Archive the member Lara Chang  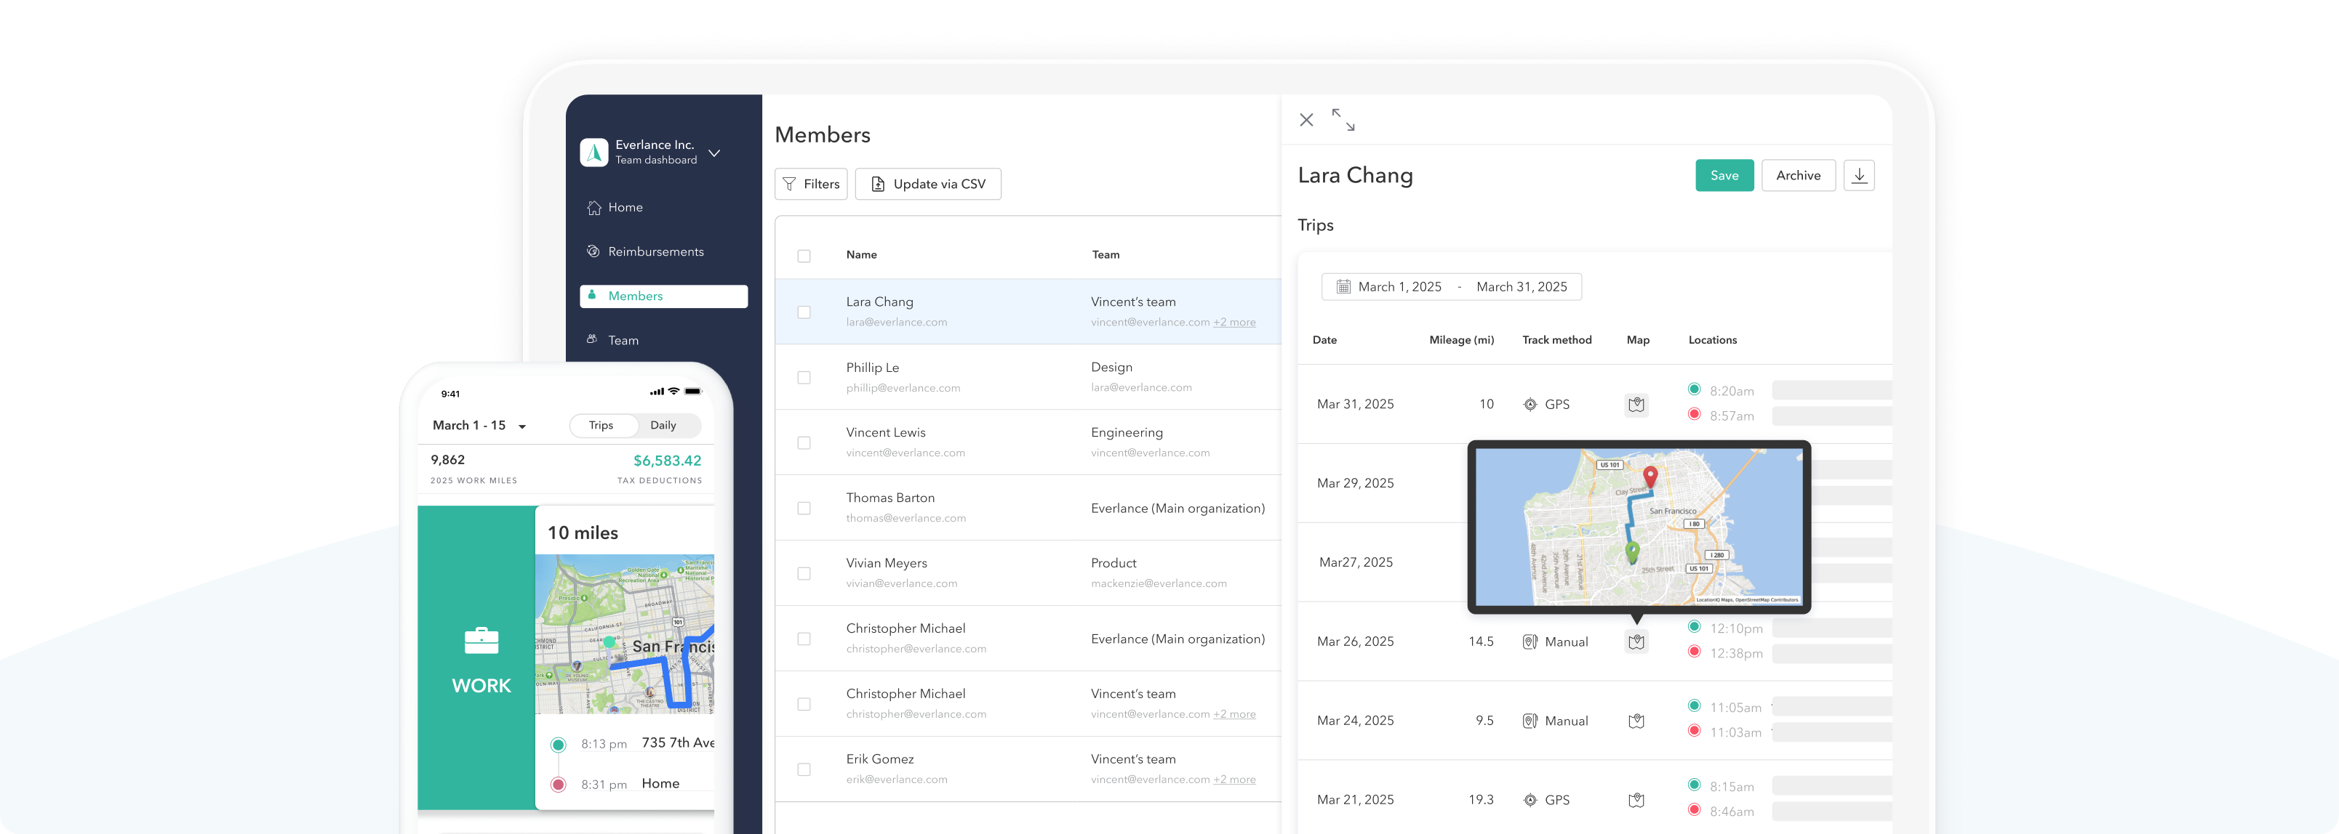point(1798,176)
